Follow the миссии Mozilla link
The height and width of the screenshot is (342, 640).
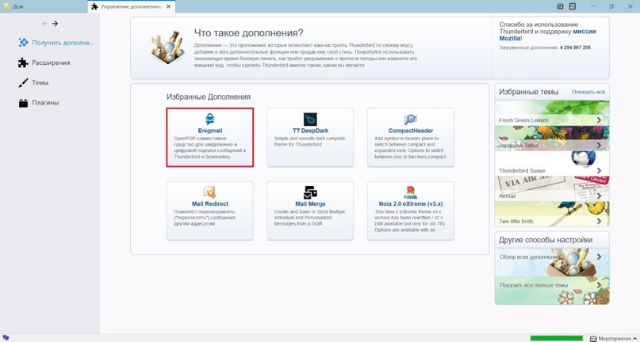click(547, 35)
